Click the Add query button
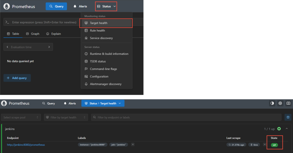This screenshot has width=293, height=153. (x=17, y=78)
